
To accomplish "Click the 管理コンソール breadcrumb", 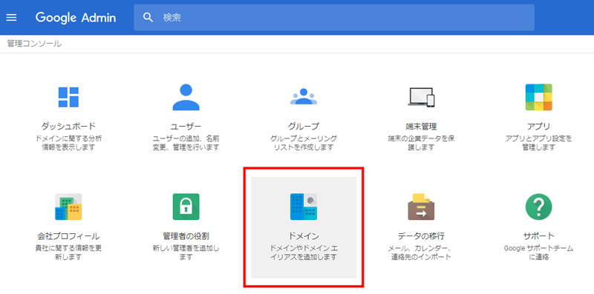I will (x=34, y=44).
